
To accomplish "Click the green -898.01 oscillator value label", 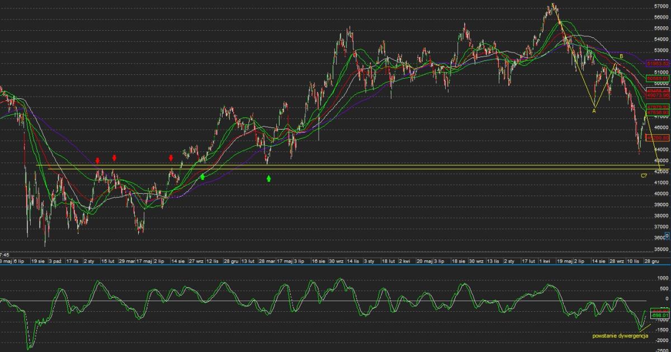I will (x=660, y=316).
